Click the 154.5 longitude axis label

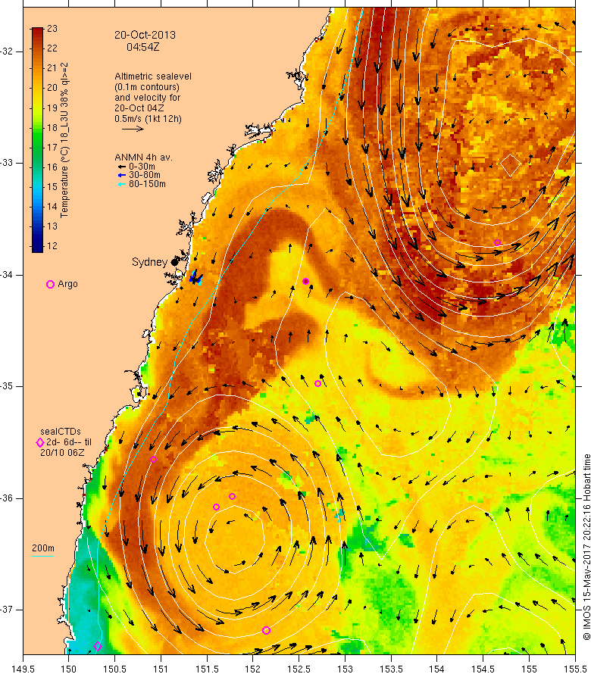click(x=483, y=669)
